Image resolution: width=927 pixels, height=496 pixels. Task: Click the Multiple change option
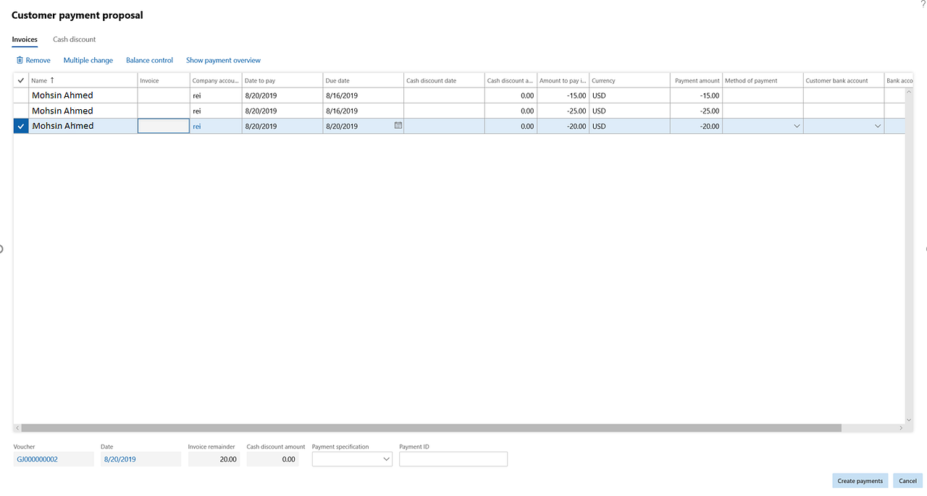(x=88, y=60)
